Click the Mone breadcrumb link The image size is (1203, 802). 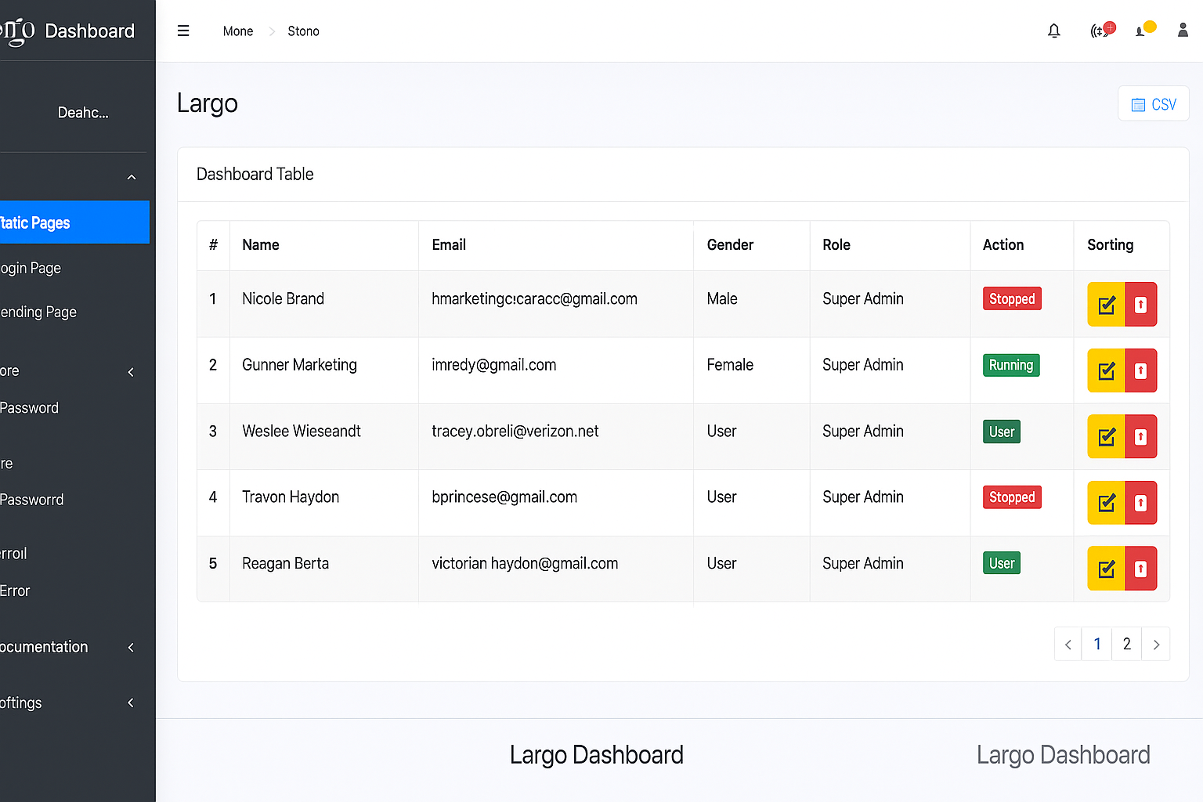[238, 31]
